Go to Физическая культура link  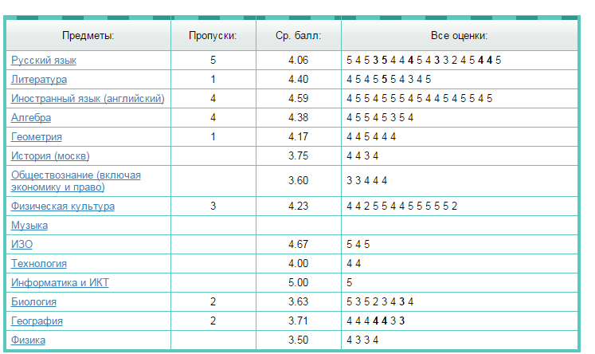(x=63, y=206)
